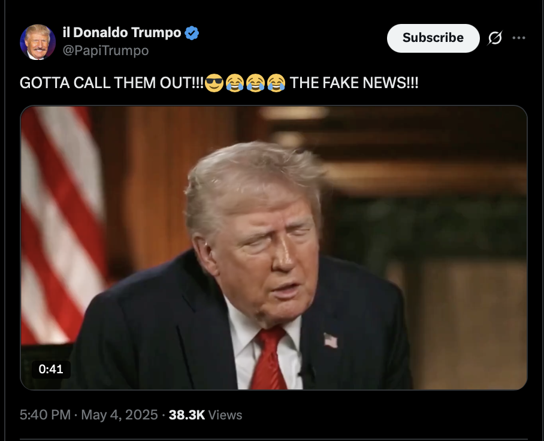Click THE FAKE NEWS!!! text in post
The height and width of the screenshot is (441, 544).
coord(354,83)
